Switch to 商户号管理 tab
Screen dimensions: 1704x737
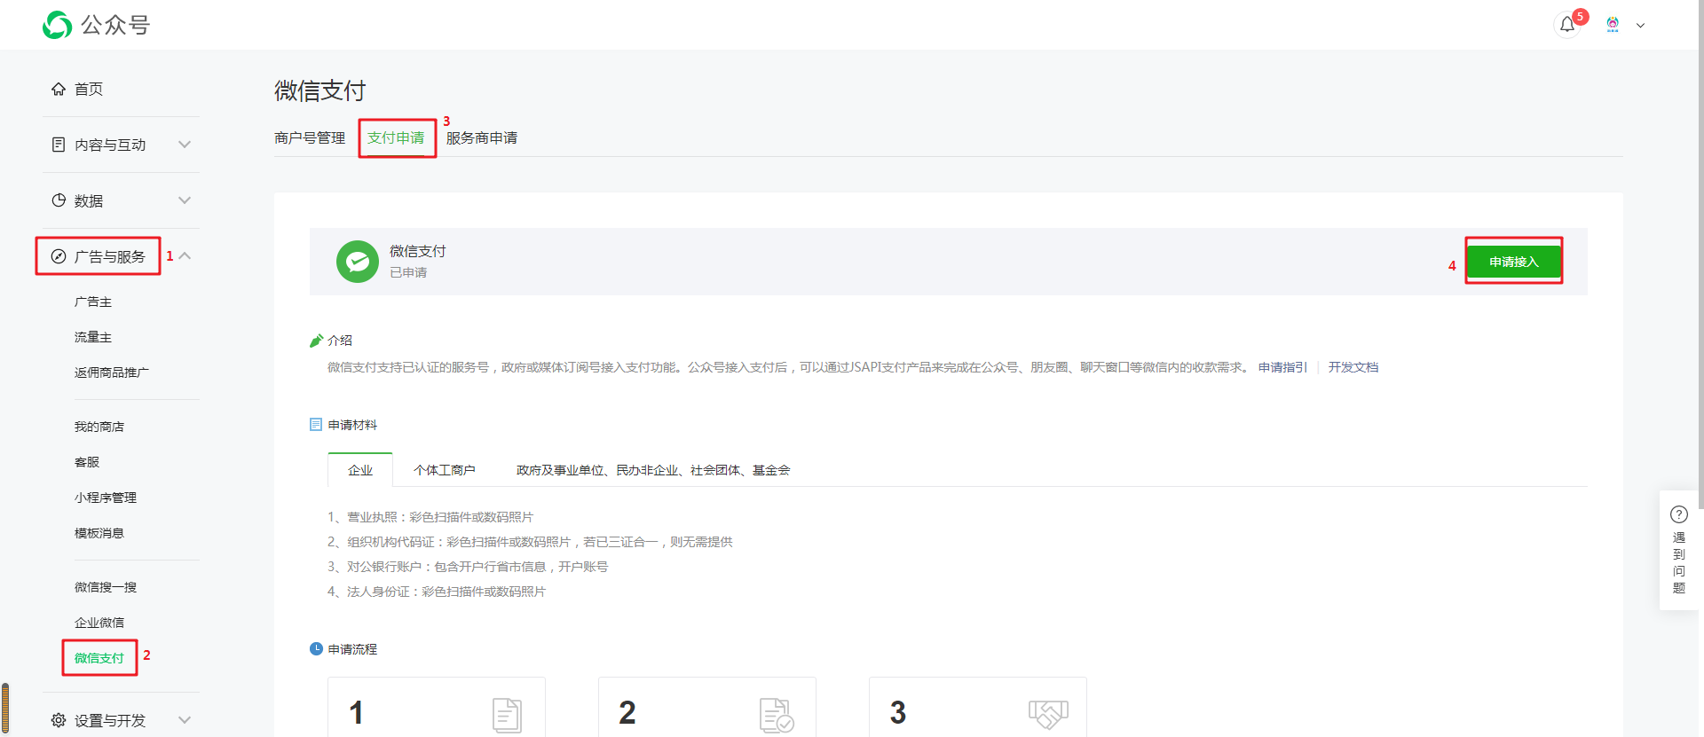310,137
